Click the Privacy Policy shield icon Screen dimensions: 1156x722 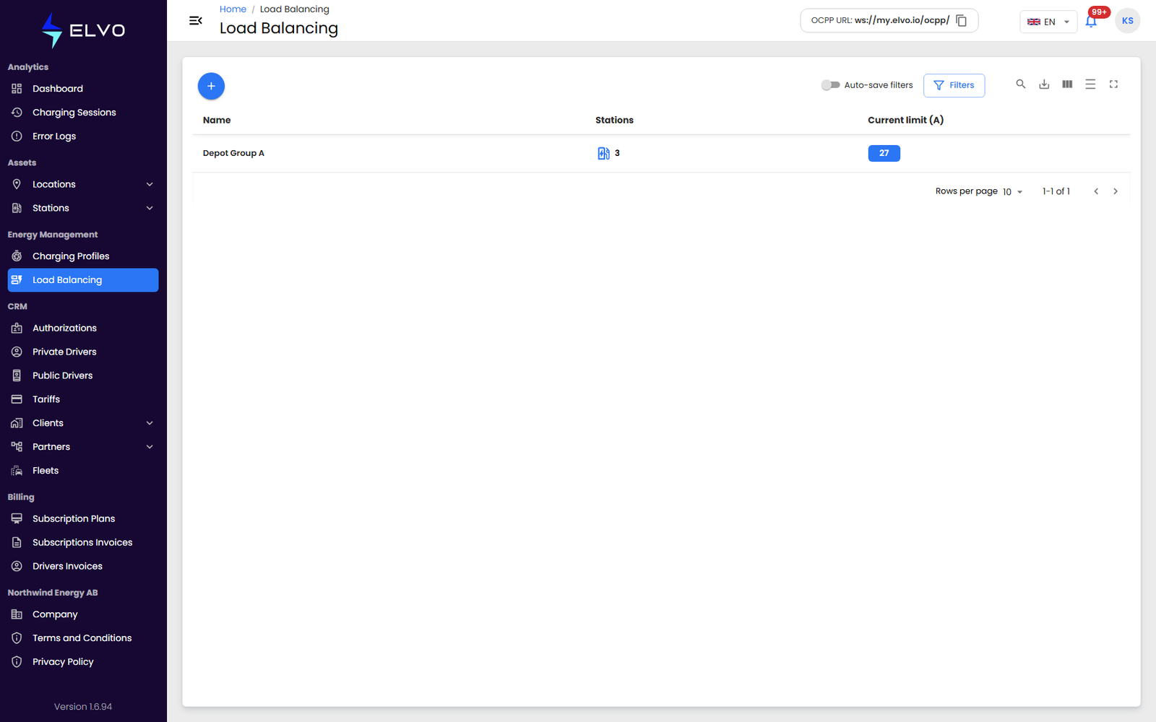[x=17, y=662]
